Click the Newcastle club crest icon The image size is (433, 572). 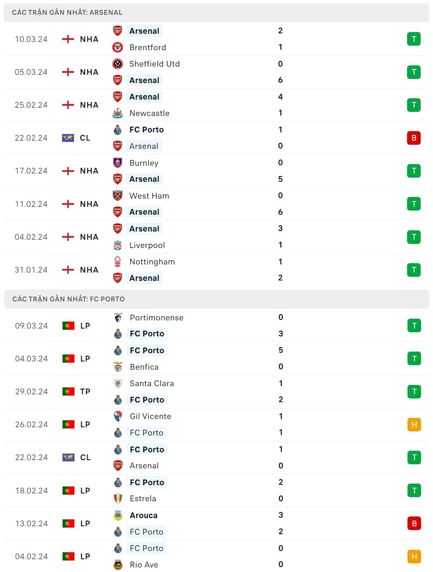[118, 113]
